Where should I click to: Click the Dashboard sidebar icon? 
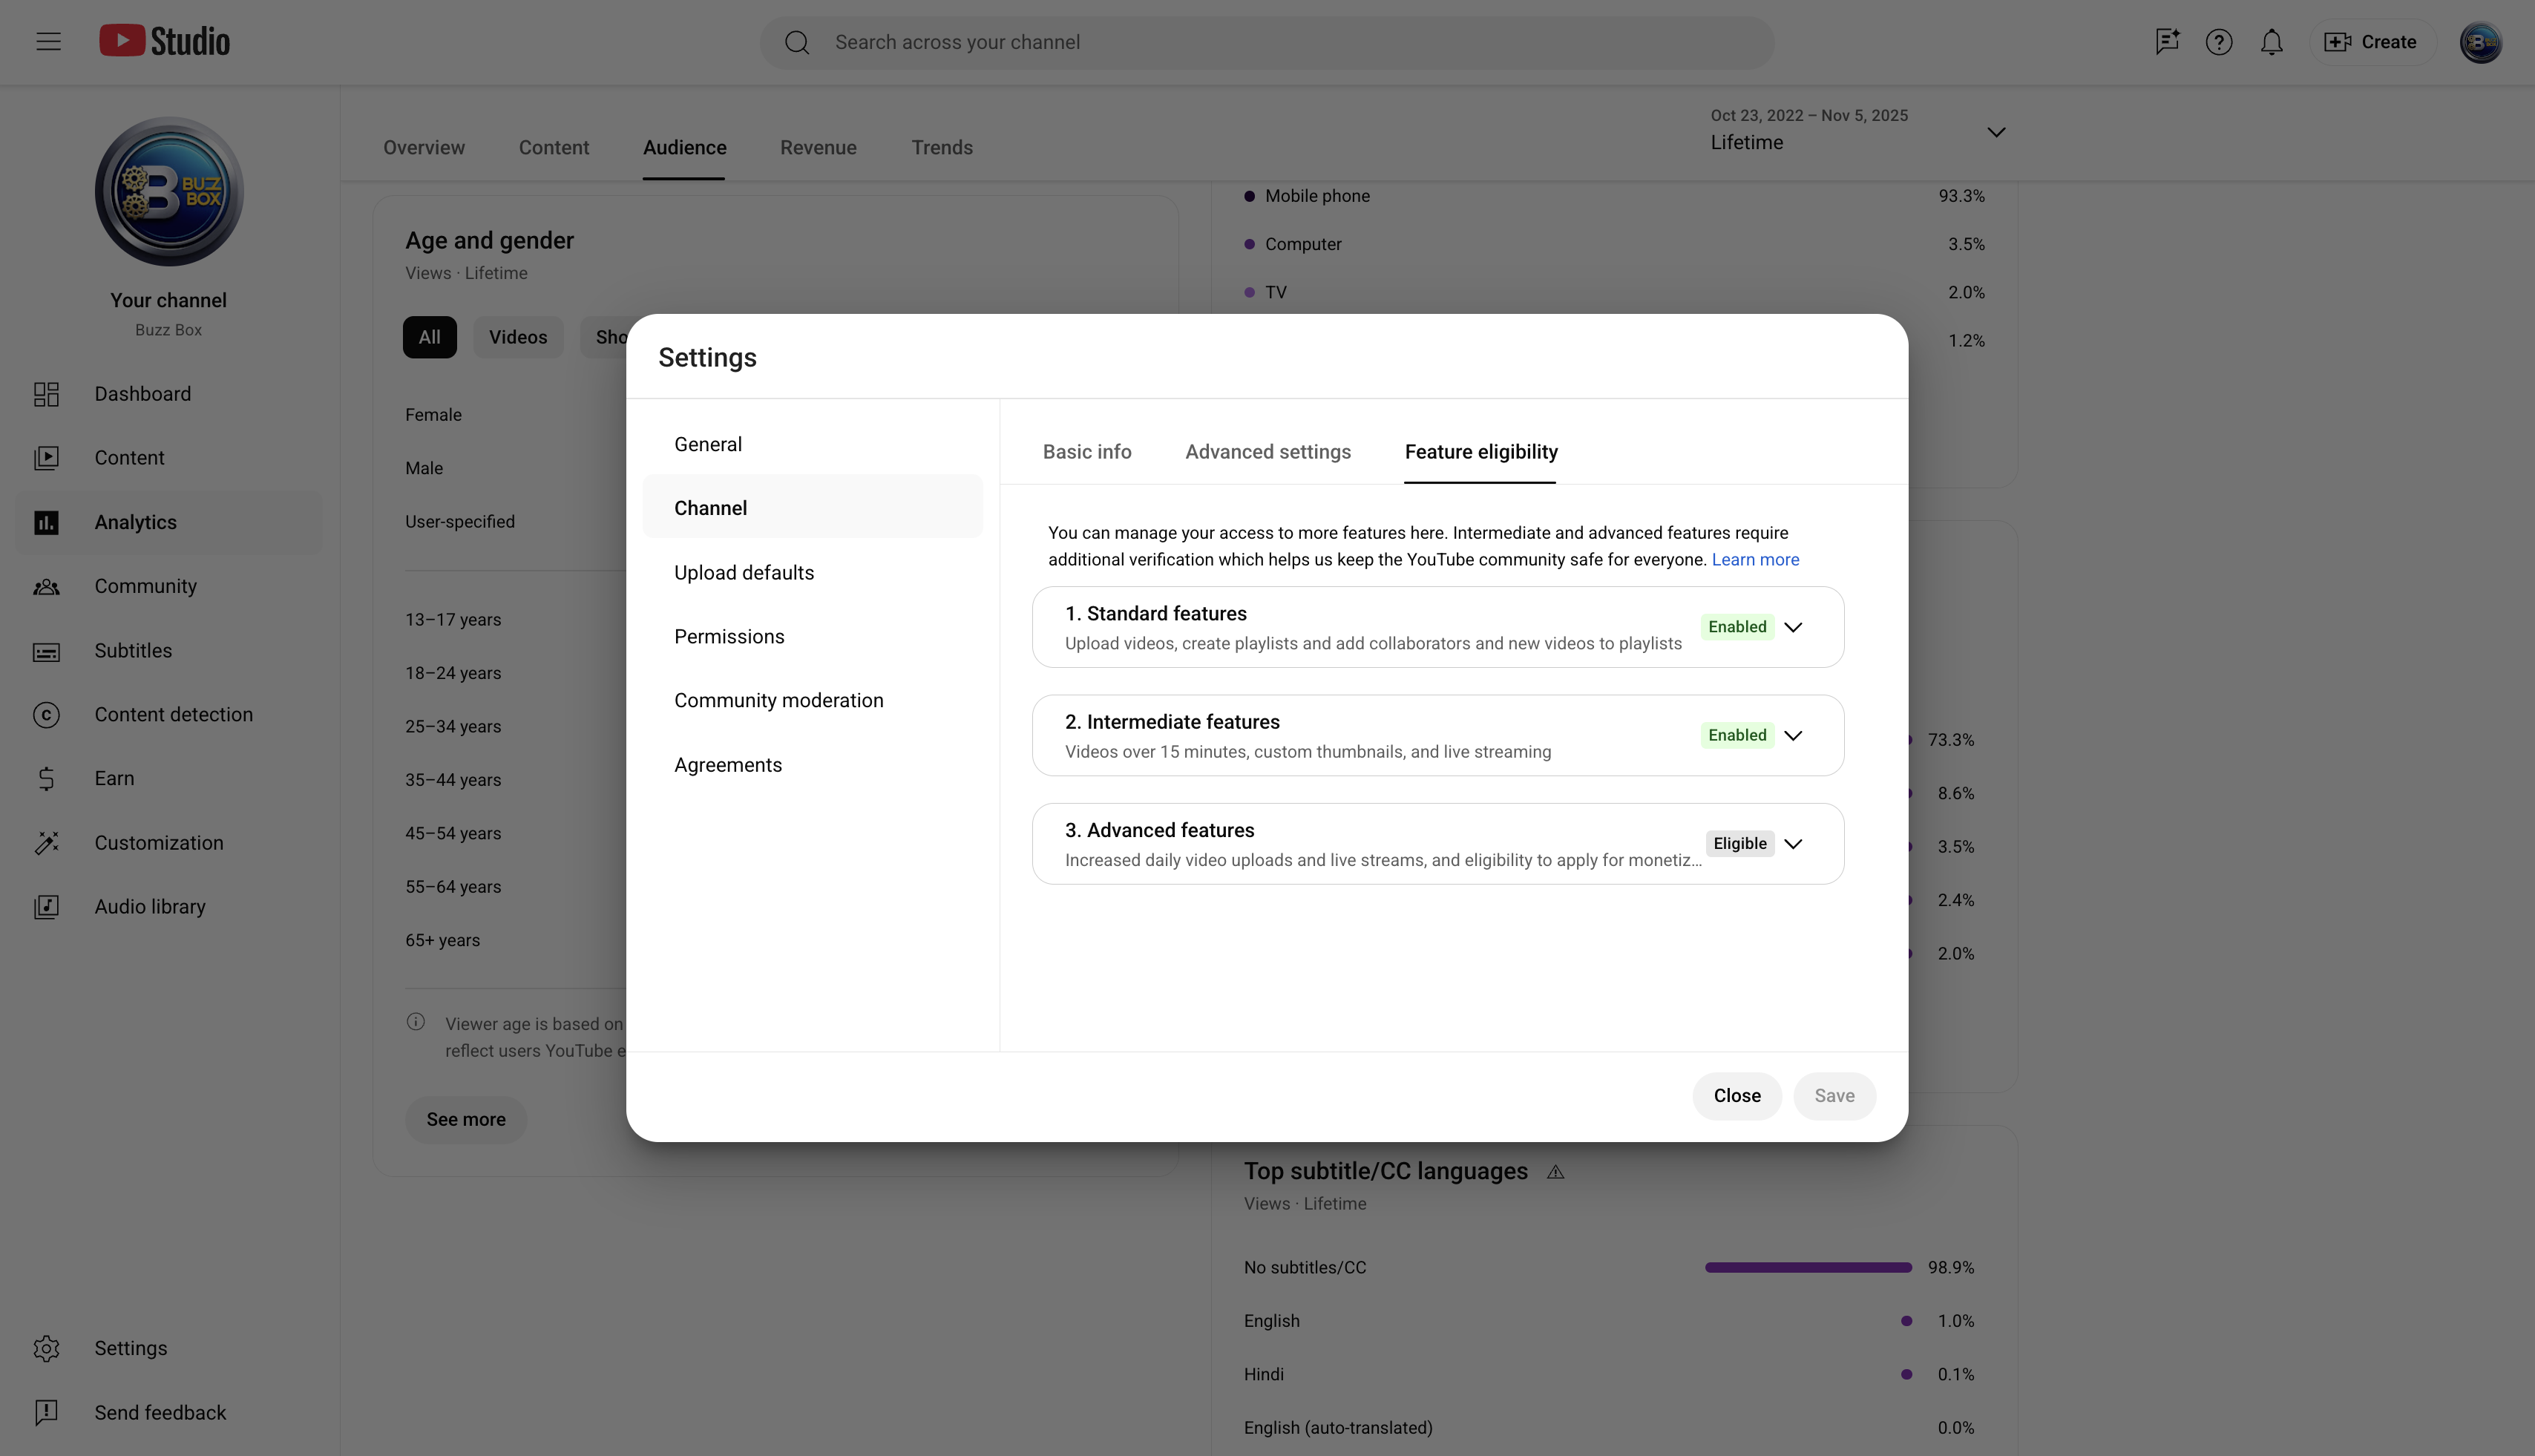click(x=46, y=394)
